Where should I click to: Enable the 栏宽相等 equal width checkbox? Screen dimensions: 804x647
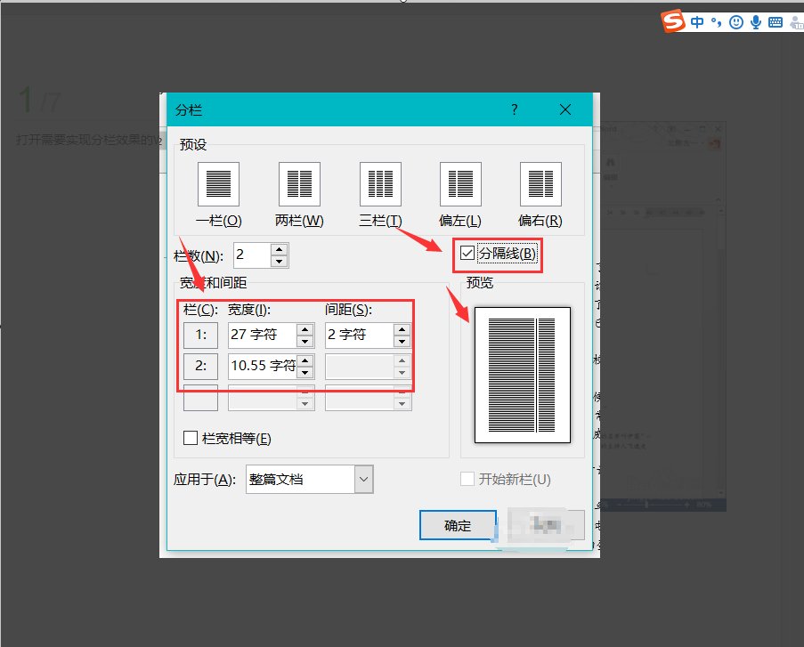tap(191, 438)
